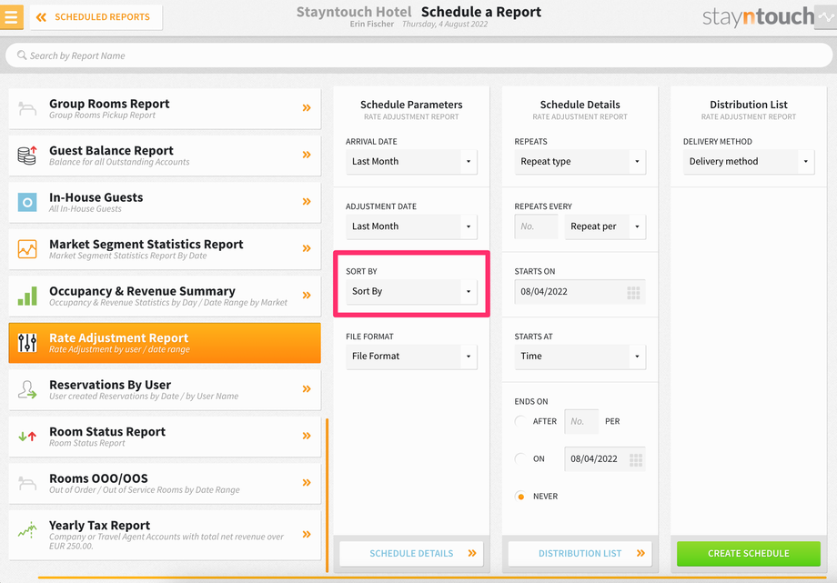Click the chevrons on Guest Balance Report row
837x583 pixels.
307,155
